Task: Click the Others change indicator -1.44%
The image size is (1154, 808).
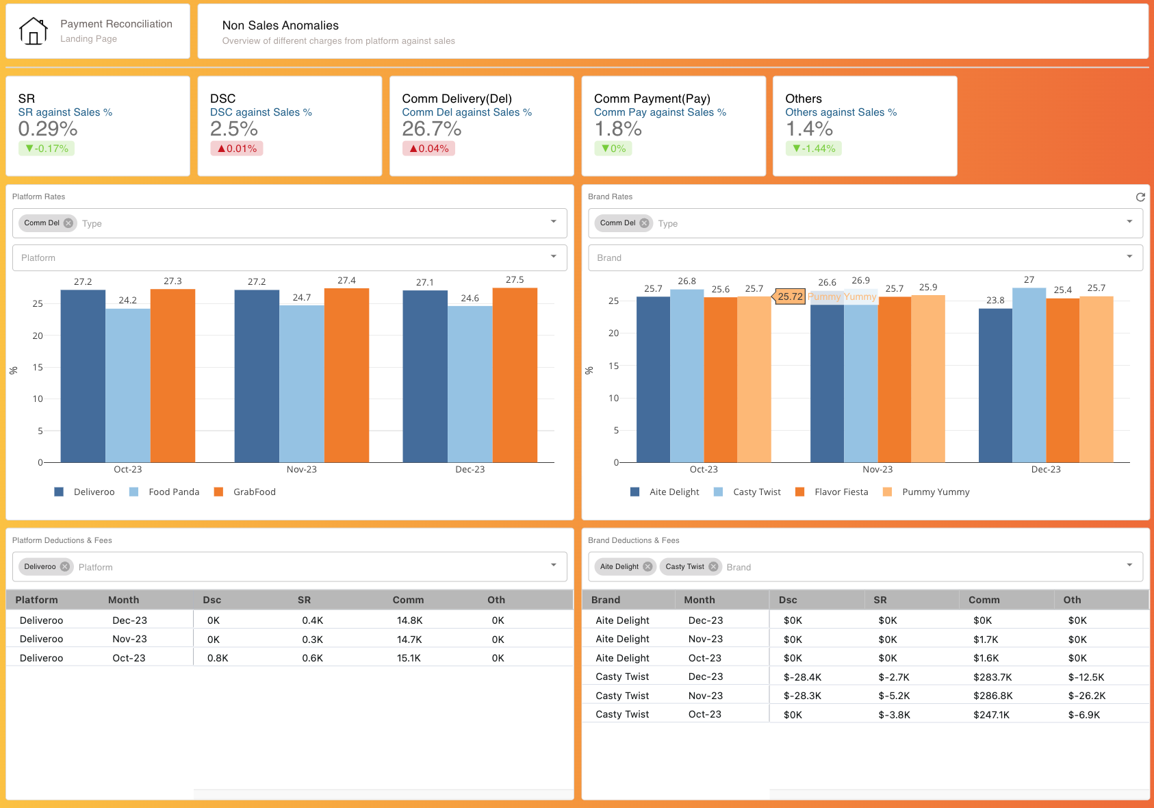Action: 814,149
